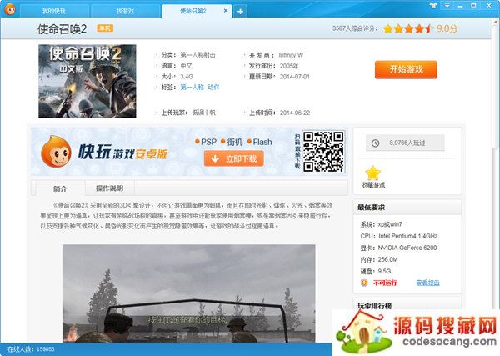Open the 查看报告 link
Viewport: 500px width, 356px height.
(x=427, y=283)
